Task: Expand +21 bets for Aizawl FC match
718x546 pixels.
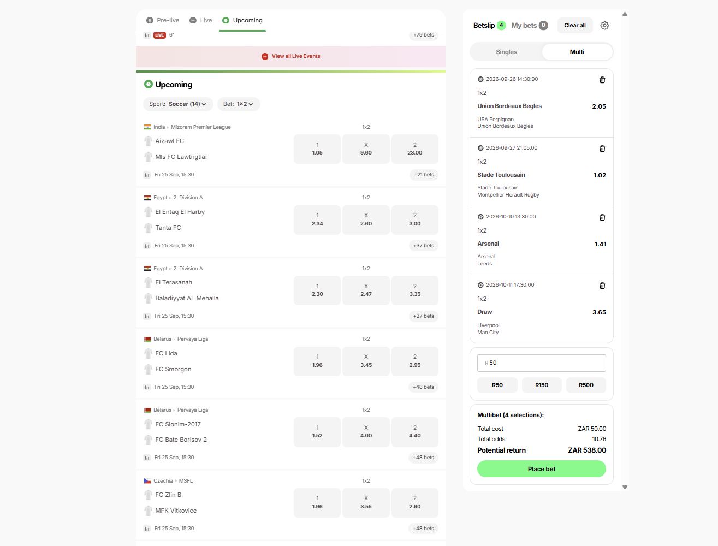Action: pyautogui.click(x=424, y=175)
